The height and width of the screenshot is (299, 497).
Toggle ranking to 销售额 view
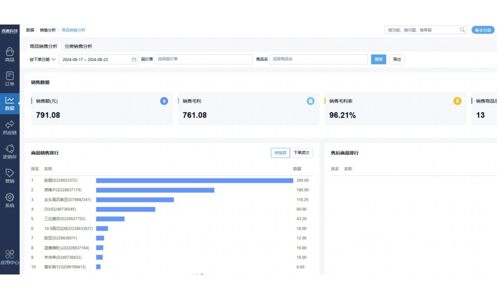coord(280,153)
